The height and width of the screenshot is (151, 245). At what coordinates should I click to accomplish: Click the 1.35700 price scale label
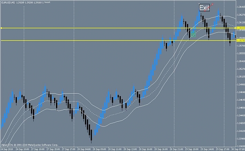click(241, 46)
